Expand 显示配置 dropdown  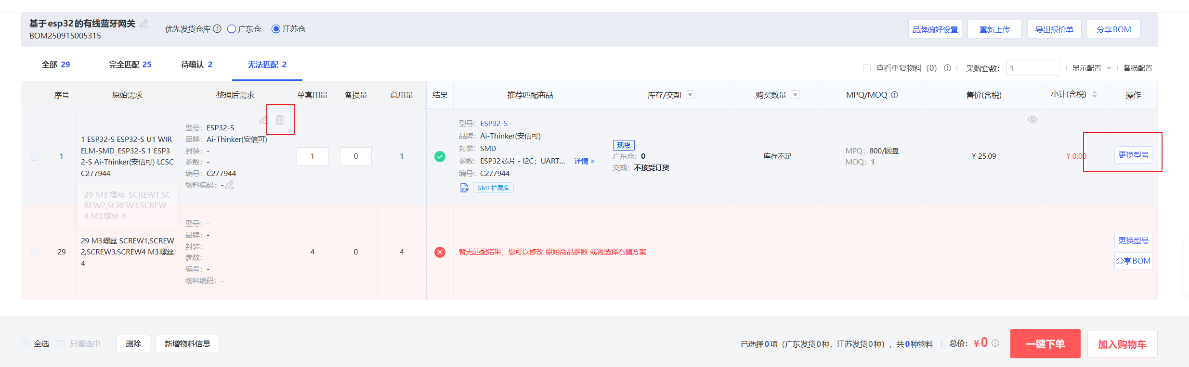pos(1091,68)
